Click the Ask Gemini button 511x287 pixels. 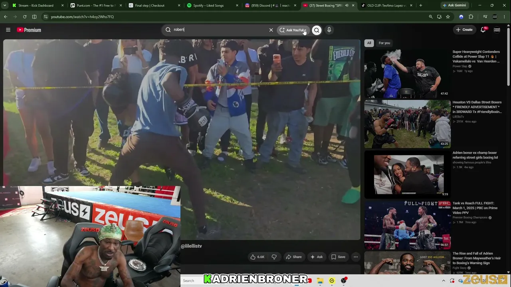point(454,6)
